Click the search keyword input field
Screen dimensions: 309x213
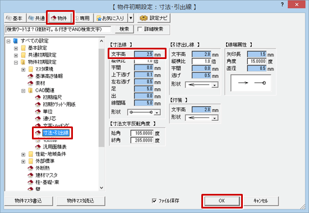pos(58,29)
